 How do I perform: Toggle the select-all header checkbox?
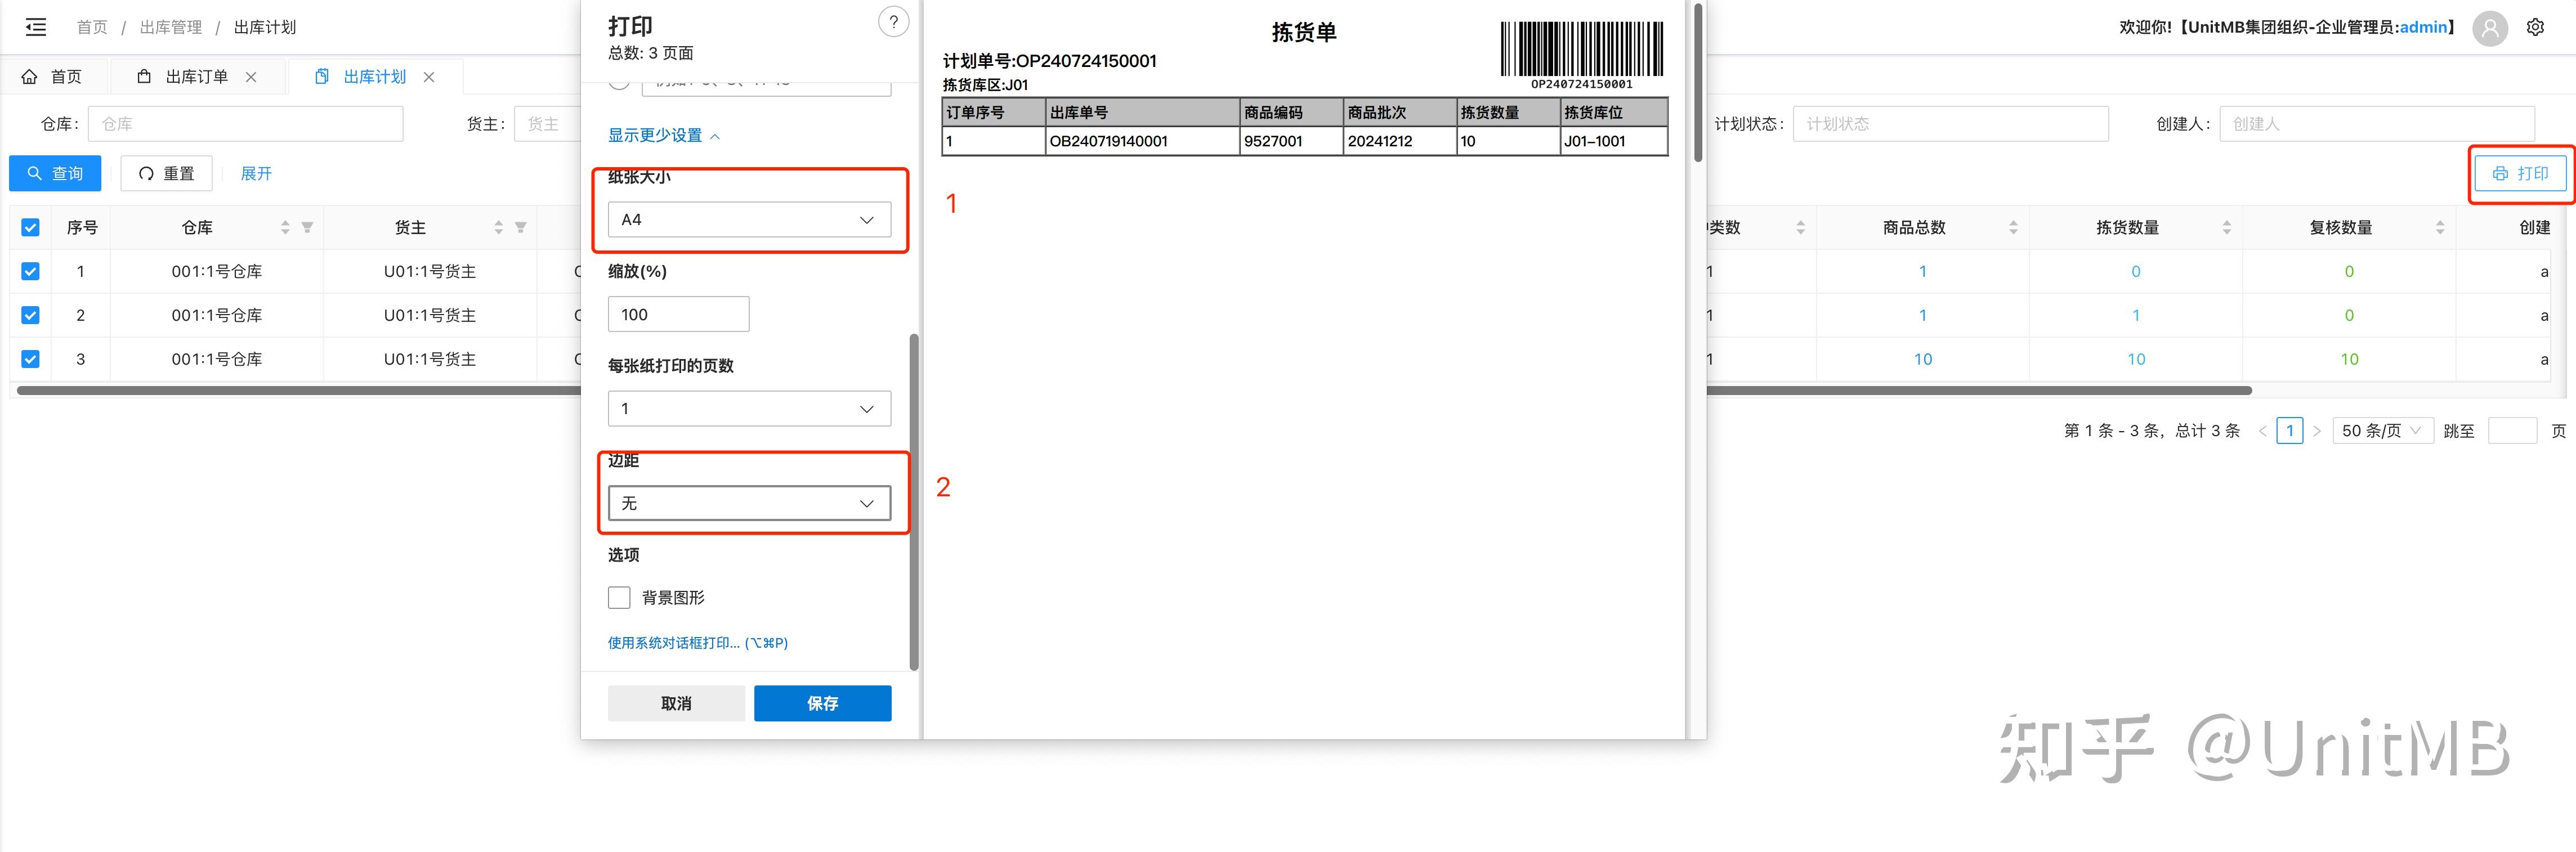(x=30, y=228)
